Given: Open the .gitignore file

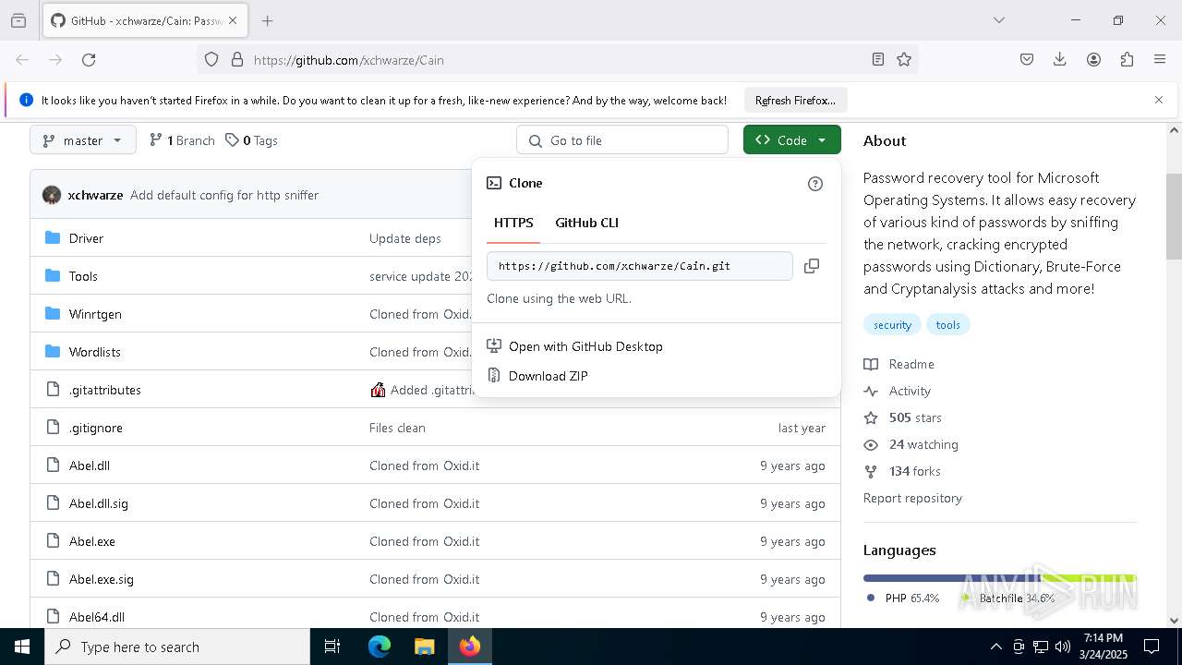Looking at the screenshot, I should pos(96,428).
